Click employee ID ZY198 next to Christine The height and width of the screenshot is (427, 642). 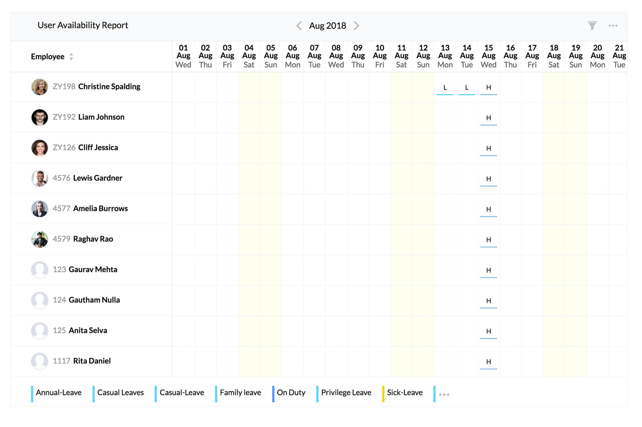(x=64, y=86)
